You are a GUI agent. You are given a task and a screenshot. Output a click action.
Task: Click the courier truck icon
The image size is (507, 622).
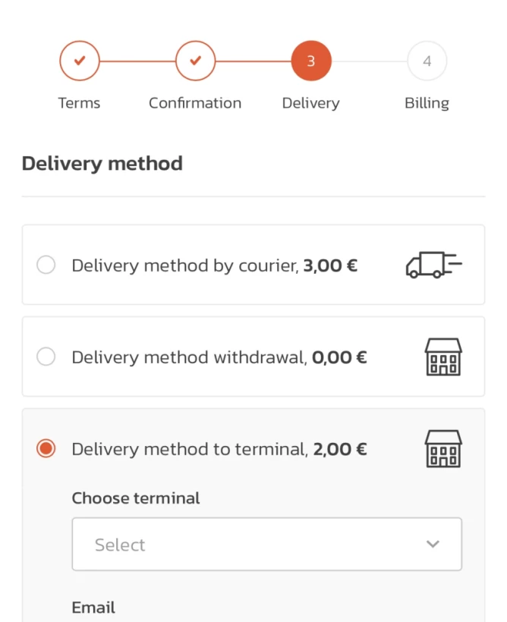[433, 265]
